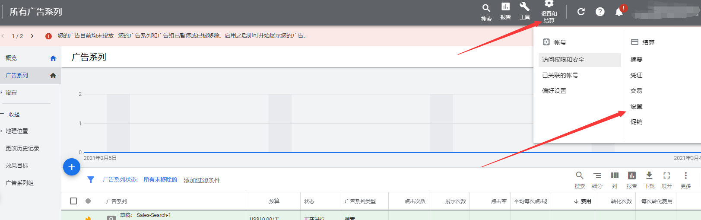Click the search magnifier icon in top bar
This screenshot has height=220, width=701.
pyautogui.click(x=486, y=8)
